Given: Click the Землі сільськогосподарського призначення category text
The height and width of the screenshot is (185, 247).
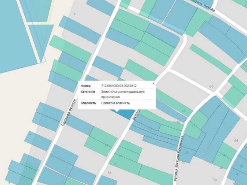Looking at the screenshot, I should click(123, 94).
